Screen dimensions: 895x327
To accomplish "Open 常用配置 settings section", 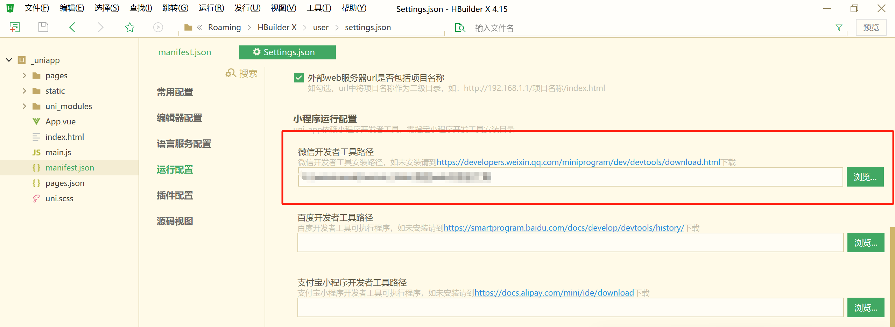I will tap(175, 92).
